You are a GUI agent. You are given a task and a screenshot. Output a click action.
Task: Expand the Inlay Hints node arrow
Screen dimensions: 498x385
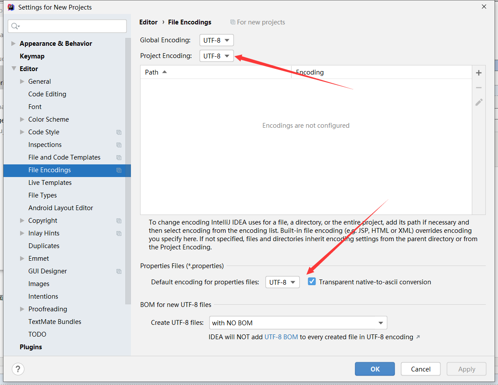(x=22, y=233)
